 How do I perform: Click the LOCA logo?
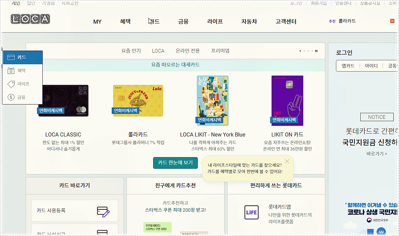coord(30,19)
